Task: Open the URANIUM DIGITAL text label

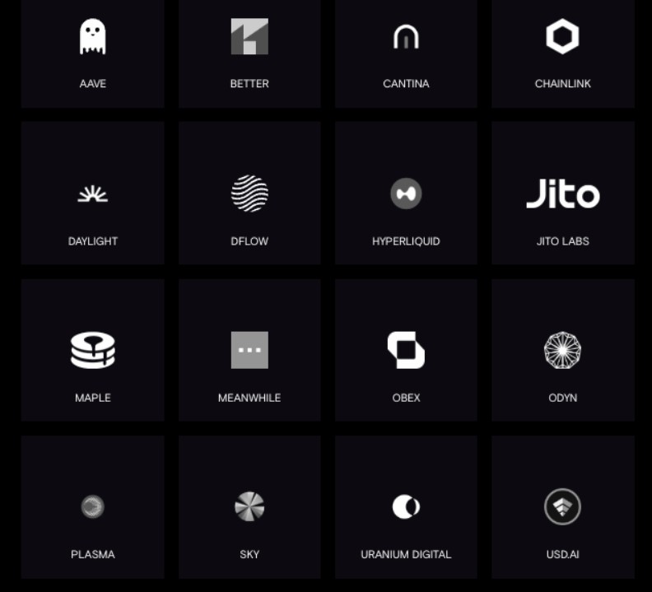Action: pyautogui.click(x=406, y=554)
